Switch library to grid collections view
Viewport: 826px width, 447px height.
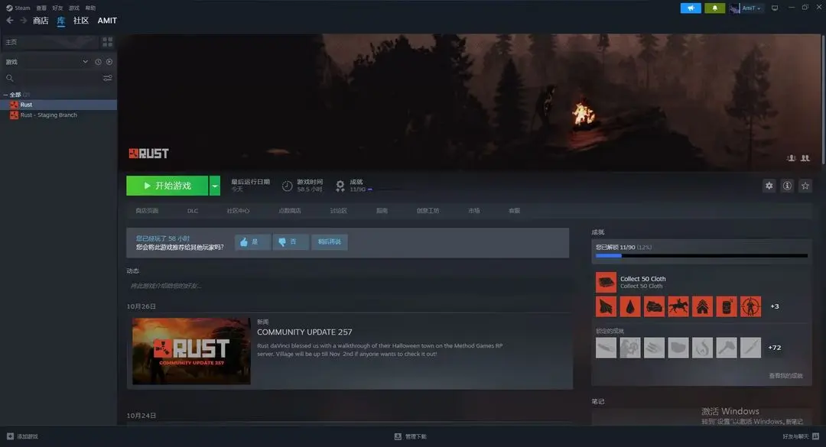[x=108, y=41]
